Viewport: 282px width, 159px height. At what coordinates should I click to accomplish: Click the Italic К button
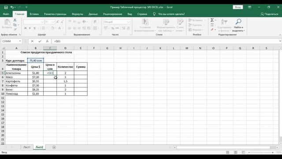click(x=30, y=28)
